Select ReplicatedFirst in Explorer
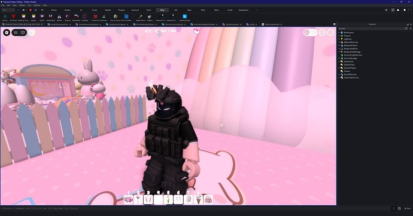Image resolution: width=413 pixels, height=216 pixels. 351,48
